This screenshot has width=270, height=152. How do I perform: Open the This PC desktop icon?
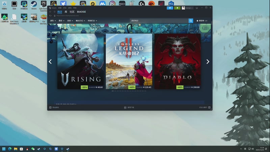tap(14, 5)
